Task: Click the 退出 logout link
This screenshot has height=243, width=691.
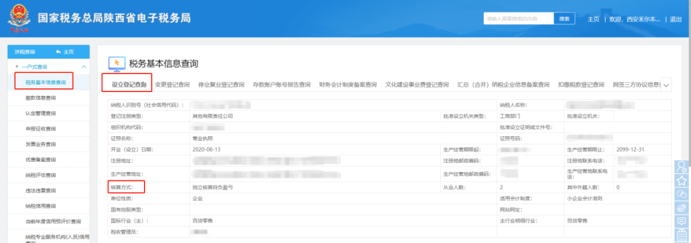Action: 676,19
